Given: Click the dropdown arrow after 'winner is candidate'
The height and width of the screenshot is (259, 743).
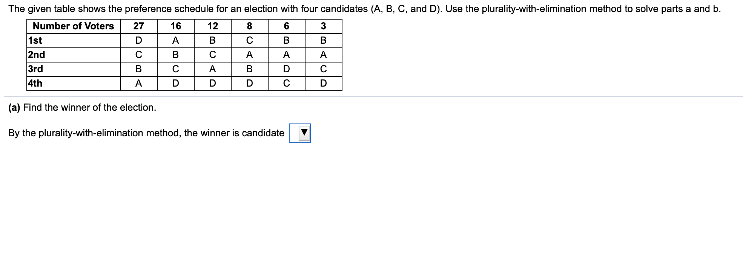Looking at the screenshot, I should [304, 133].
